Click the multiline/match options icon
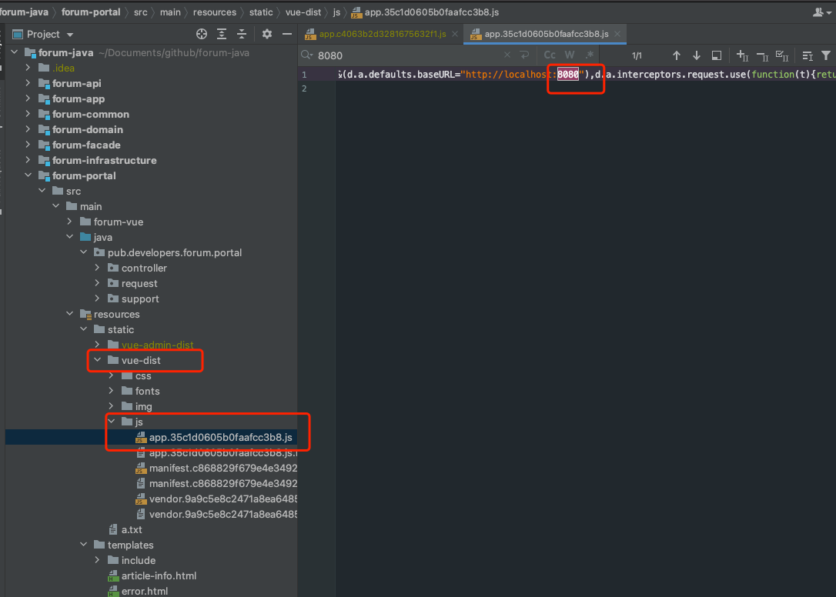This screenshot has width=836, height=597. (808, 55)
